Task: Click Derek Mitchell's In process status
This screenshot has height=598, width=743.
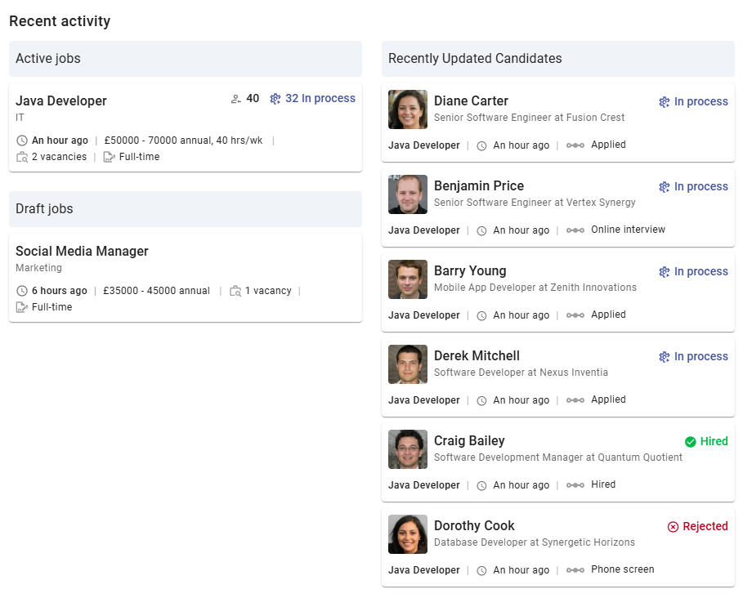Action: (700, 357)
